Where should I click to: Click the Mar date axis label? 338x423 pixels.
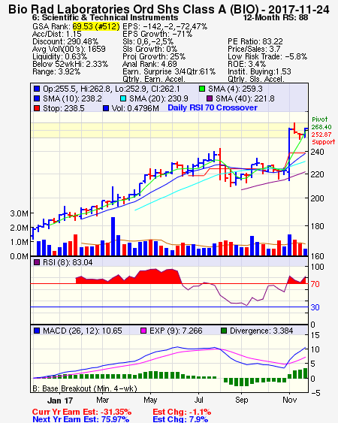pyautogui.click(x=102, y=400)
